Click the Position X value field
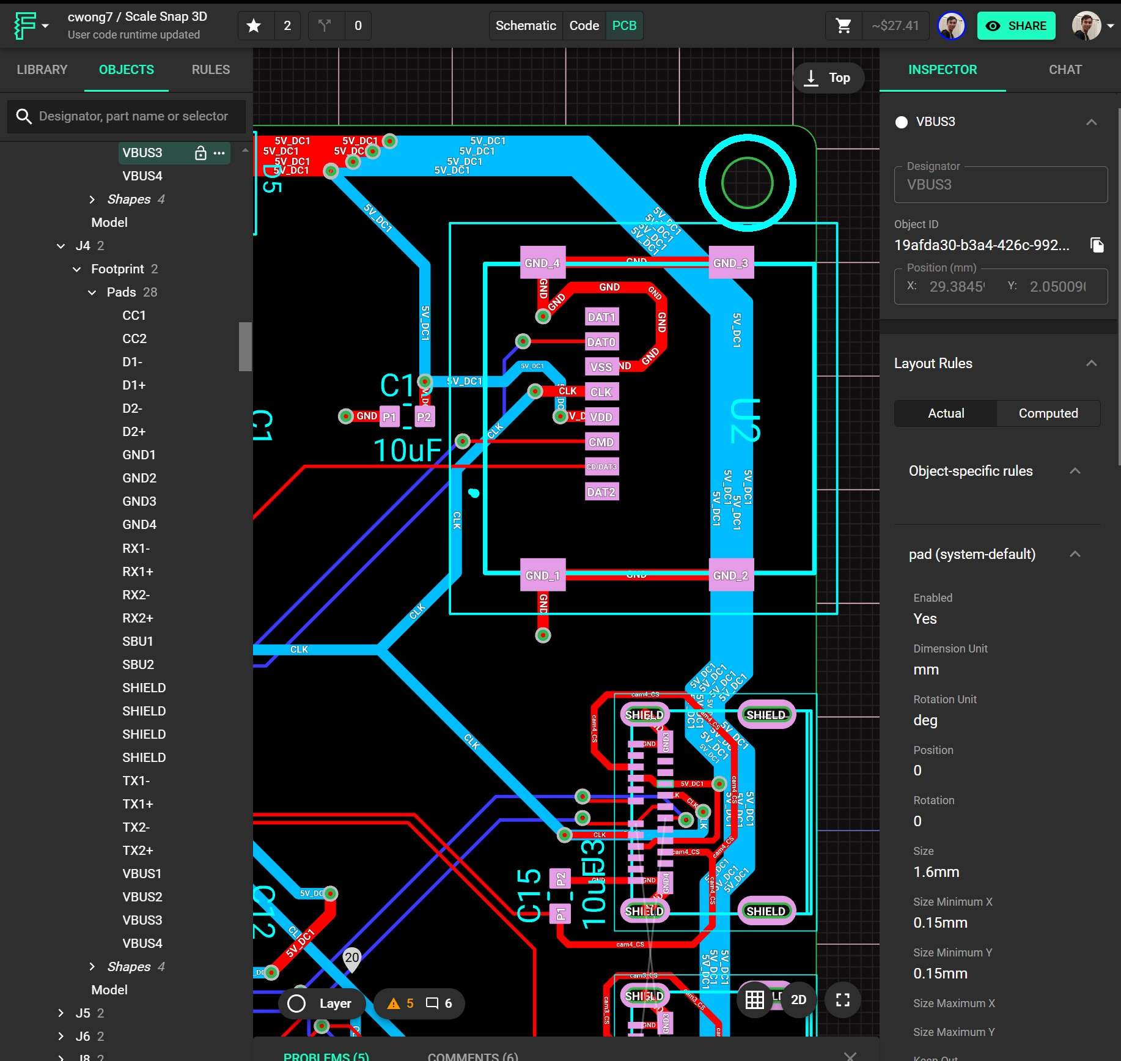Screen dimensions: 1121x1061 coord(957,286)
